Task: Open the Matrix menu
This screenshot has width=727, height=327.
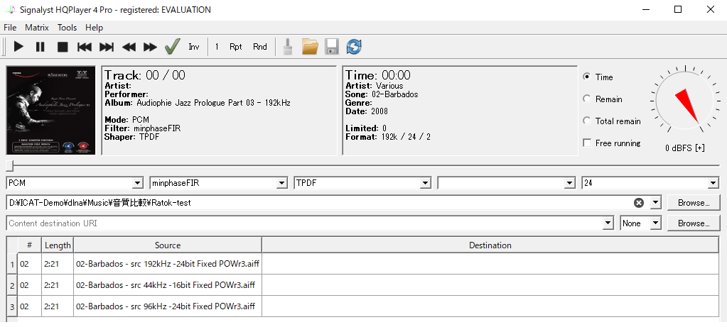Action: [x=37, y=28]
